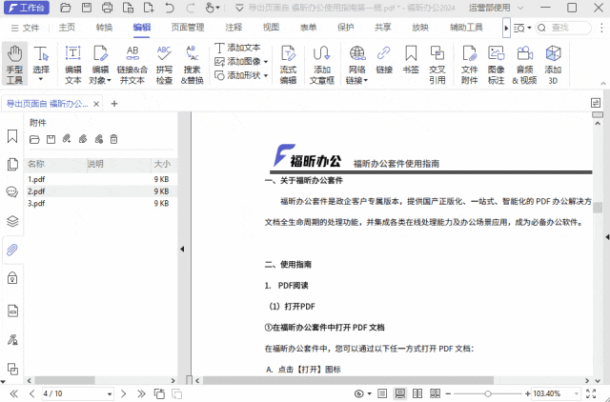Open a new document tab with plus

114,104
